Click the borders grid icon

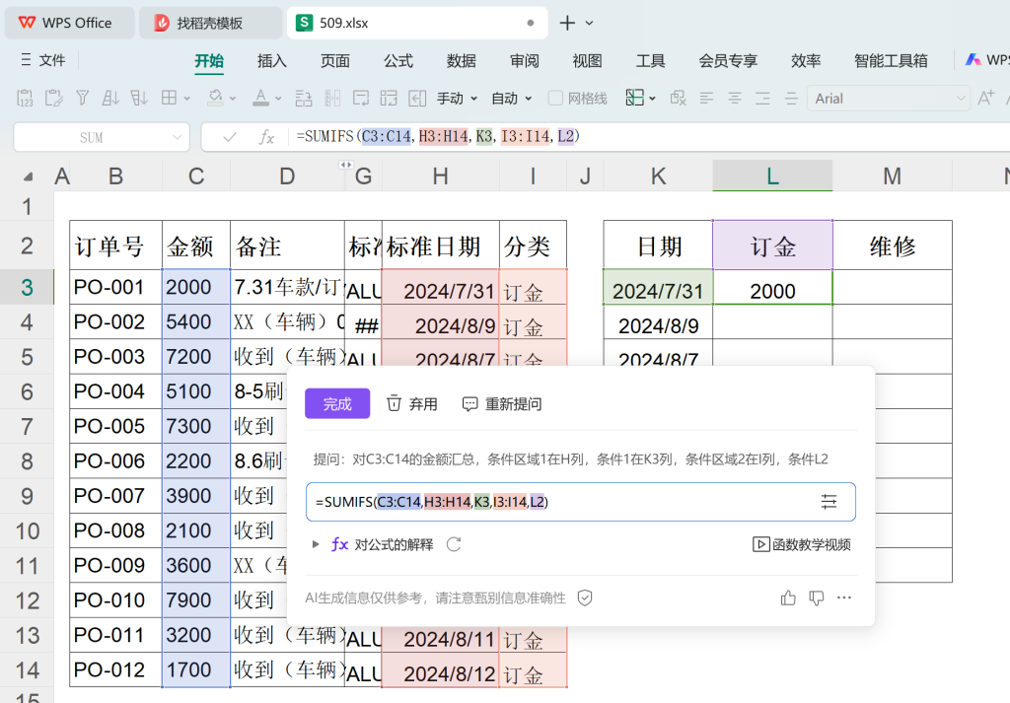click(x=169, y=98)
